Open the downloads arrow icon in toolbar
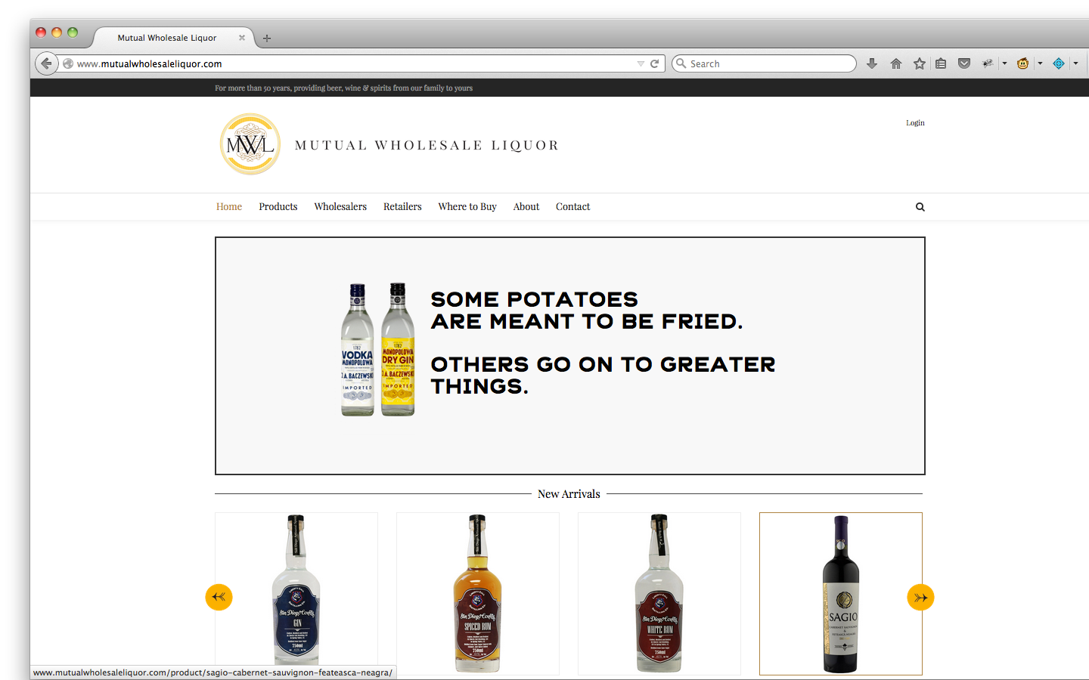This screenshot has width=1089, height=680. pos(872,63)
